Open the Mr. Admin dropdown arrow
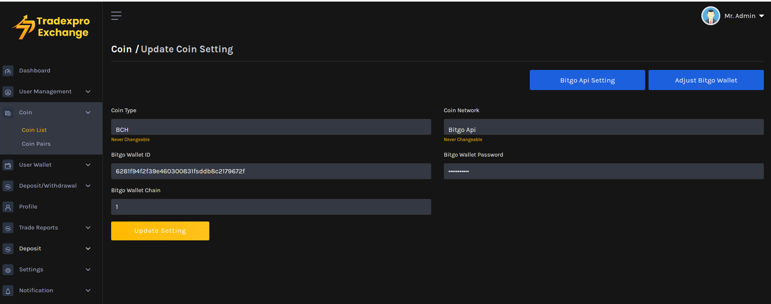Screen dimensions: 771x304 (761, 16)
